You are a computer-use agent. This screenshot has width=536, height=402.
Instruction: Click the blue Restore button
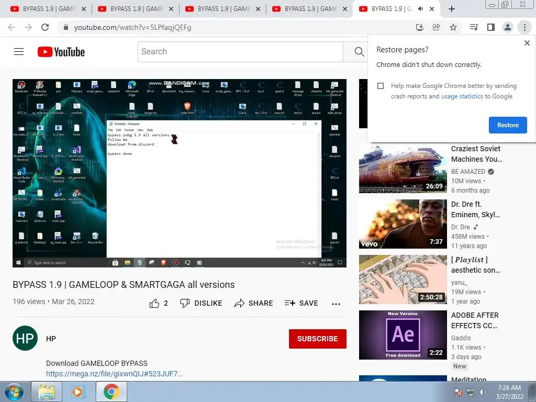click(508, 125)
